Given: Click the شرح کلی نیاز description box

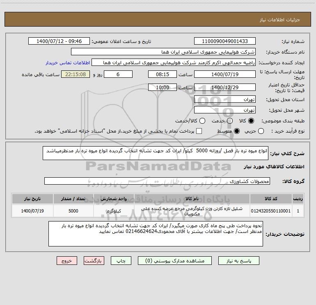Looking at the screenshot, I should click(156, 153).
